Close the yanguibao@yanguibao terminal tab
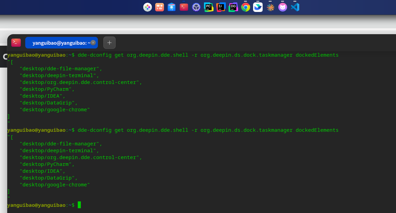The image size is (396, 213). [x=93, y=43]
